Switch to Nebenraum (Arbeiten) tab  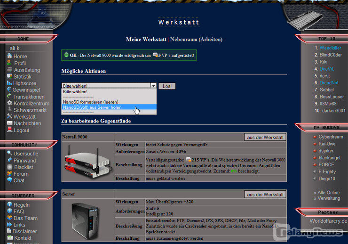(196, 40)
